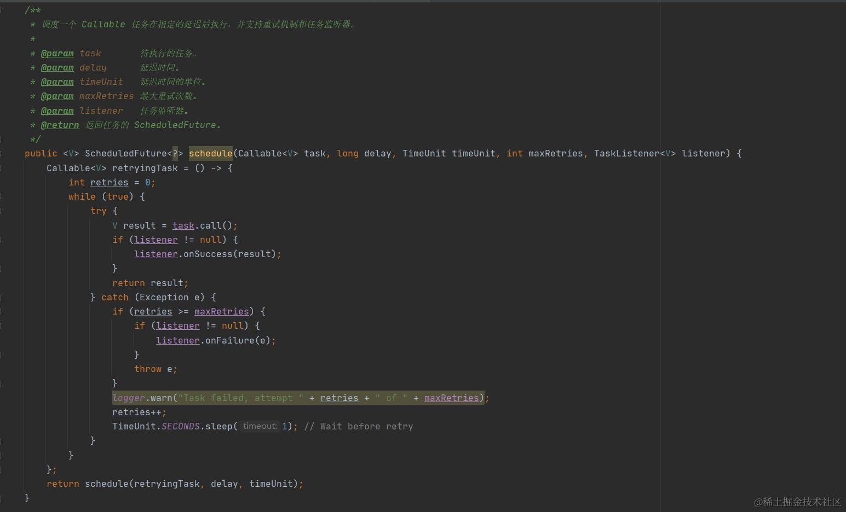Click the /** Javadoc opening marker
This screenshot has height=512, width=846.
(x=33, y=10)
